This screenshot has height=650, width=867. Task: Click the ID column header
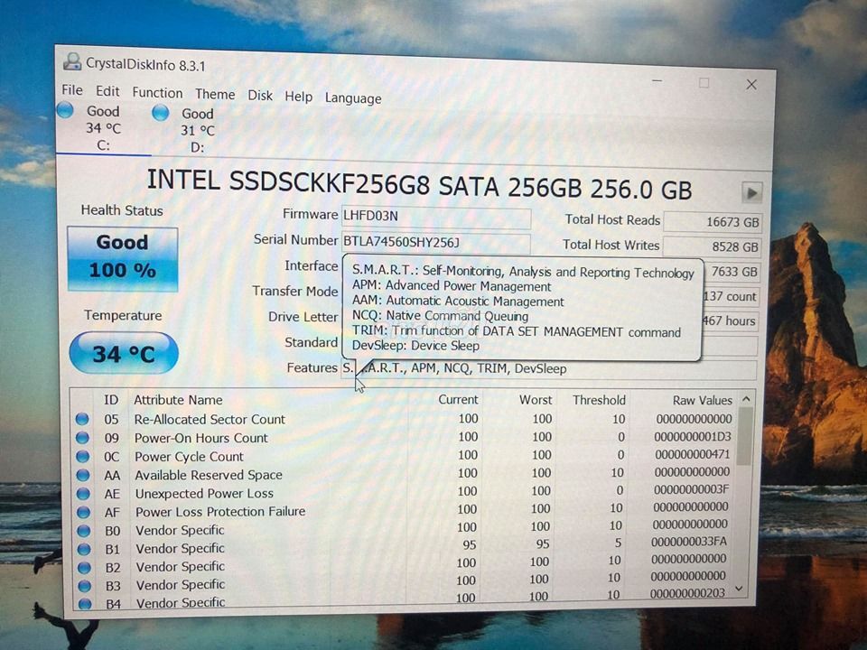(111, 400)
